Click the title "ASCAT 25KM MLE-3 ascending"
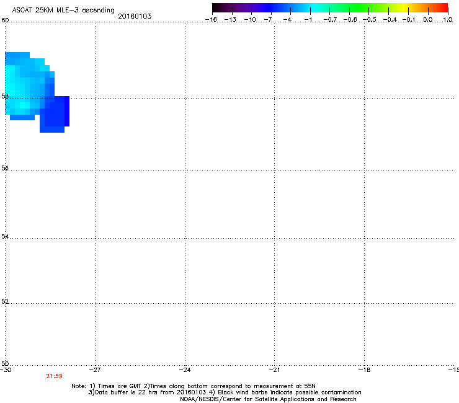459x403 pixels. (x=63, y=11)
